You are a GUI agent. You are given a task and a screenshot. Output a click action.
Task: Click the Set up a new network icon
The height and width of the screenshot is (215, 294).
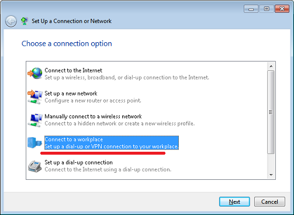(35, 97)
